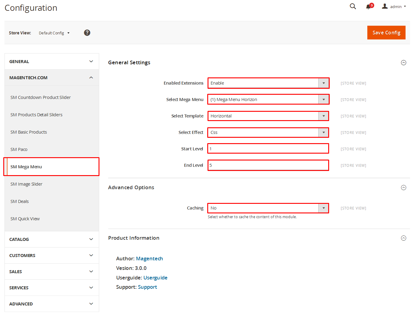Expand the CATALOG section
The width and height of the screenshot is (416, 315).
click(x=52, y=239)
